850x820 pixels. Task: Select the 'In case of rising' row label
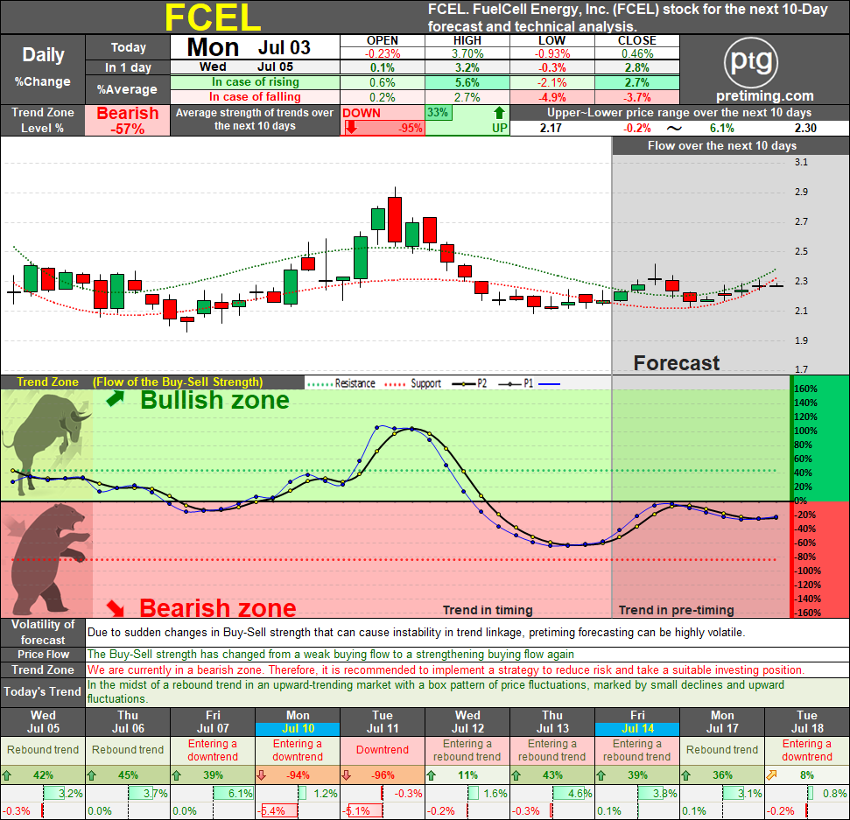pos(256,82)
